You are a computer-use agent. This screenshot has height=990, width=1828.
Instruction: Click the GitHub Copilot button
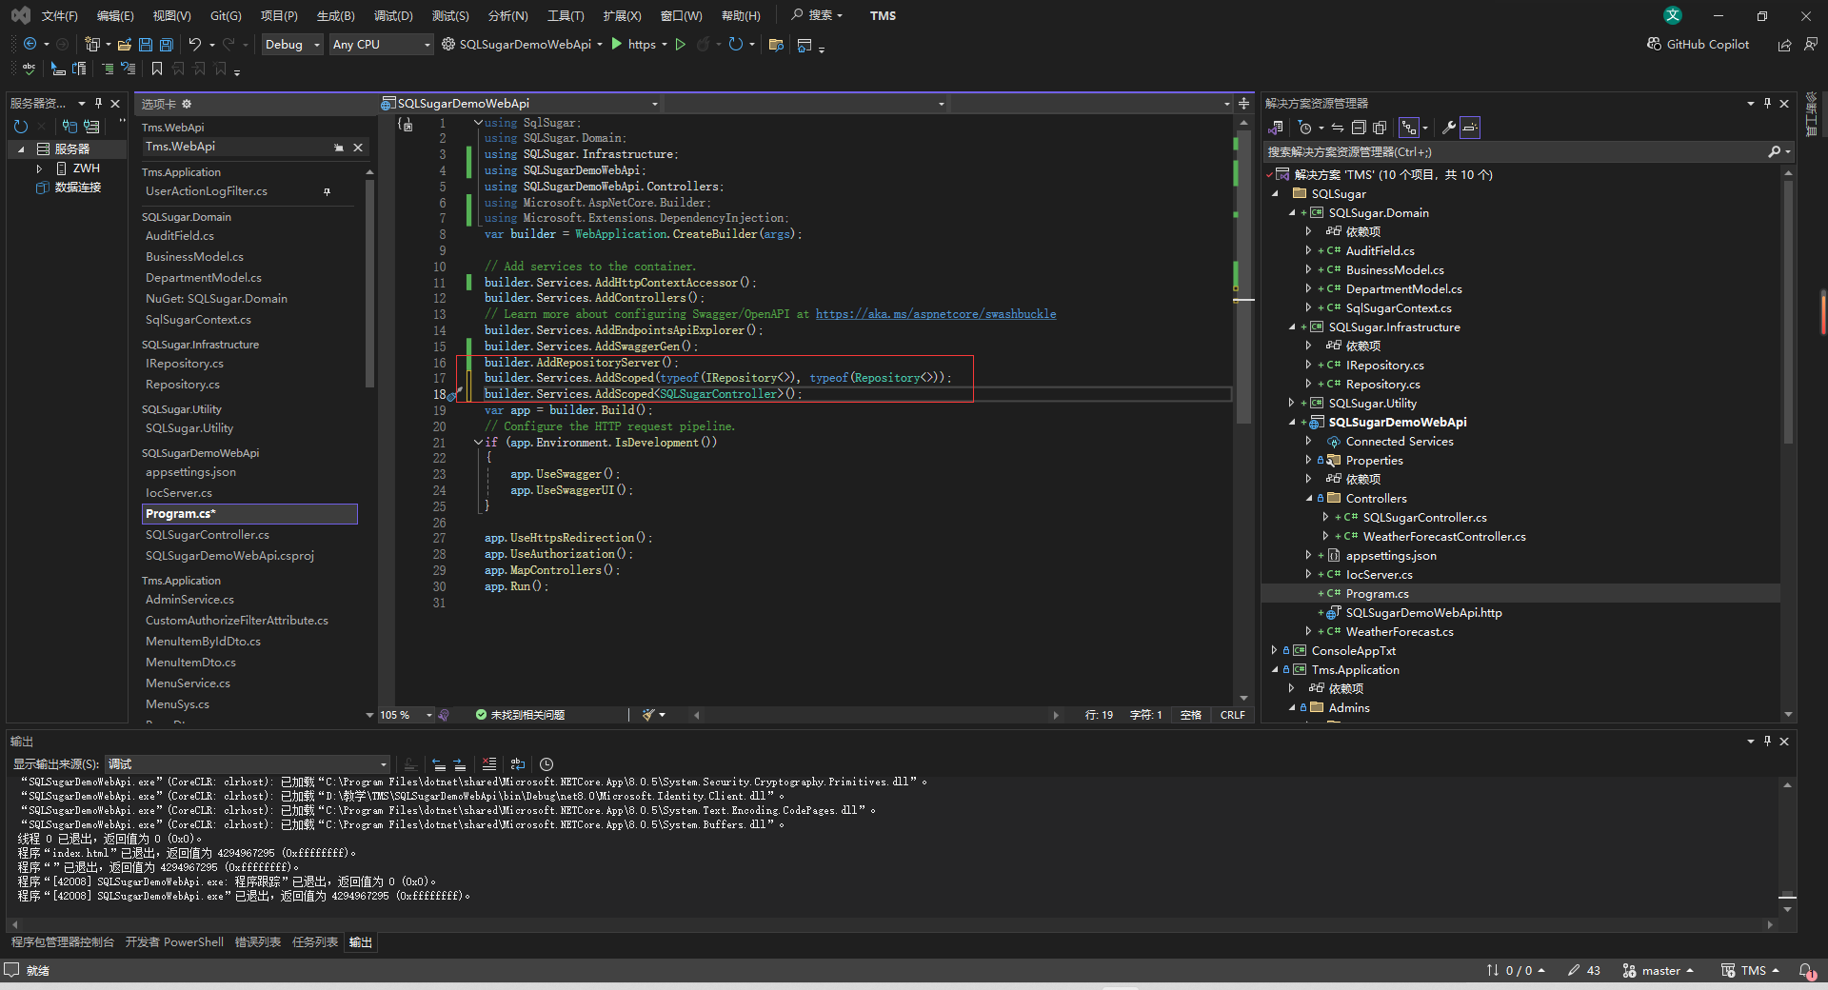pos(1698,44)
